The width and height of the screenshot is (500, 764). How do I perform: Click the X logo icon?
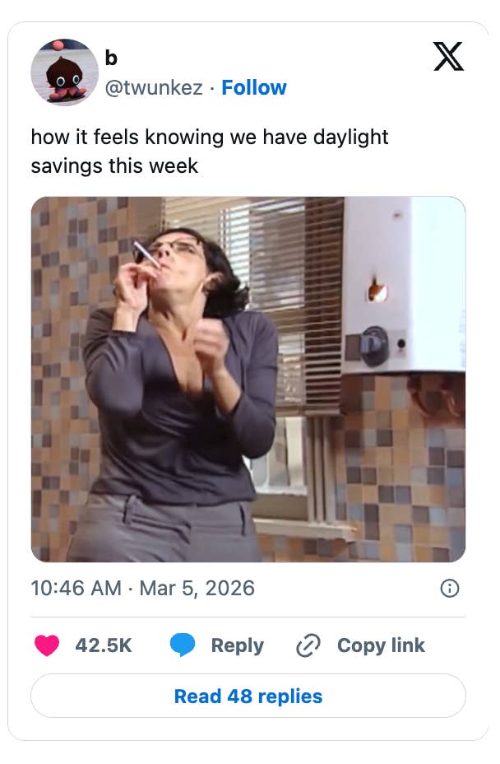click(x=448, y=57)
